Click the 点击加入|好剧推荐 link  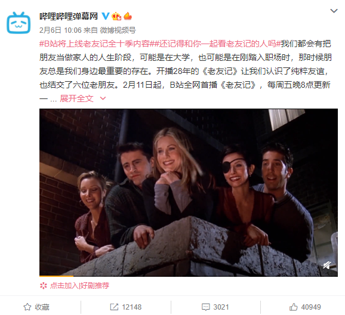click(79, 286)
